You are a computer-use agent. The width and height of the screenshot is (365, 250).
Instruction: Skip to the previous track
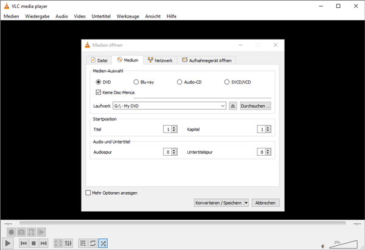click(x=24, y=243)
